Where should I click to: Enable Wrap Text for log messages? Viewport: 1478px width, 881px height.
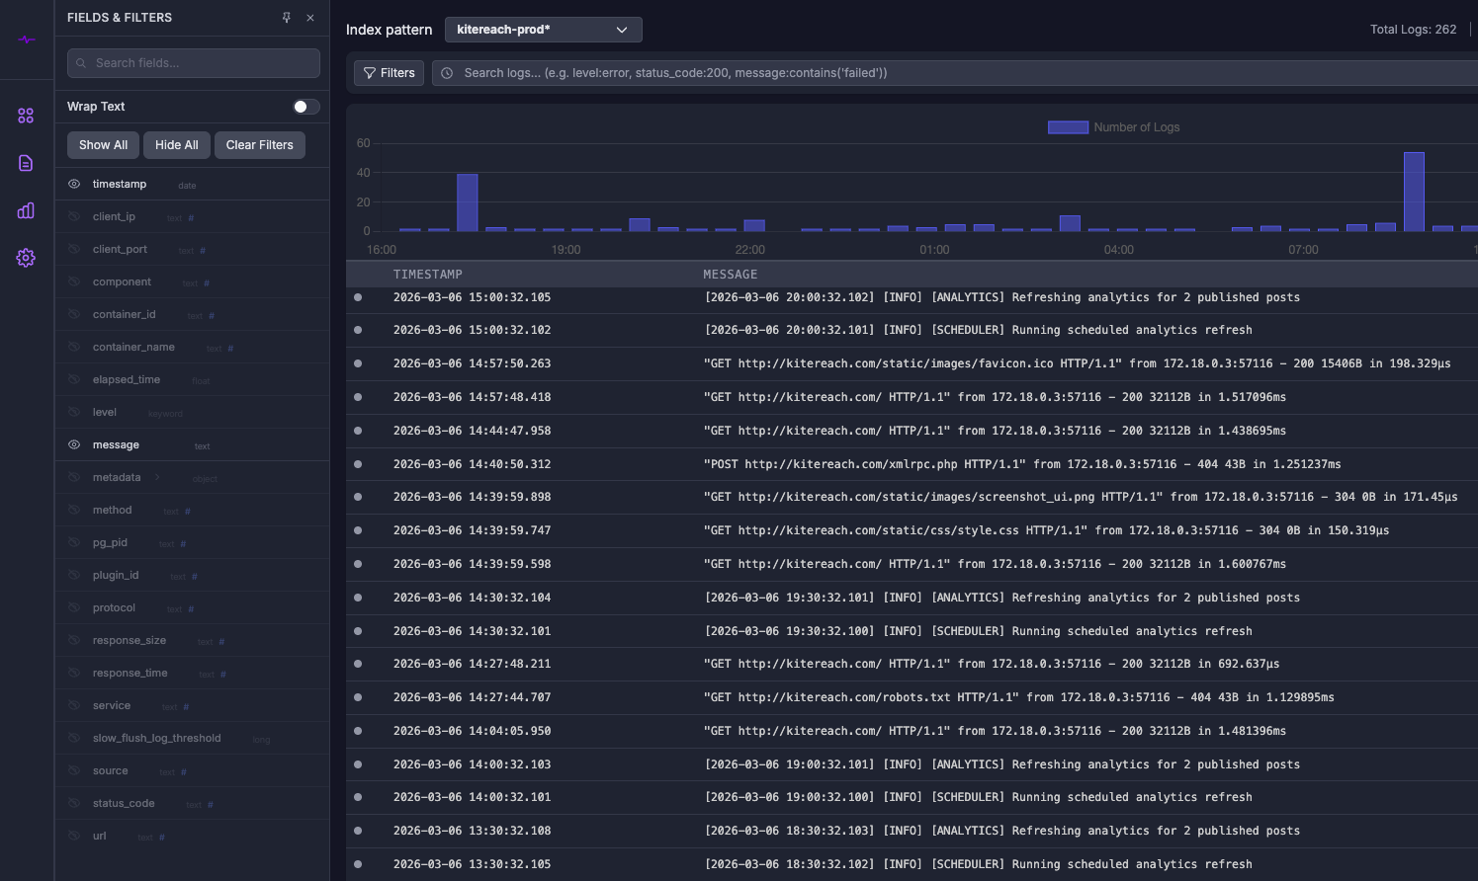(x=304, y=106)
